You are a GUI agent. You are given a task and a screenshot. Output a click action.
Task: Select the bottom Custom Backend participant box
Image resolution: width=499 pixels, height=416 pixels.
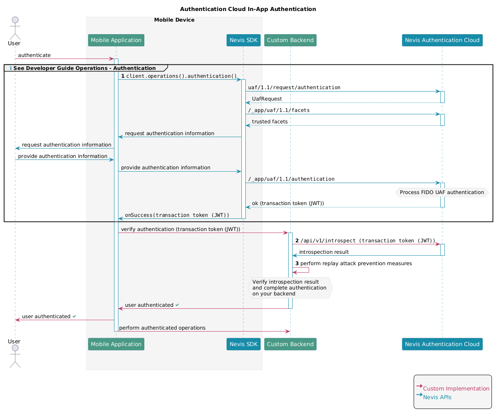(290, 344)
